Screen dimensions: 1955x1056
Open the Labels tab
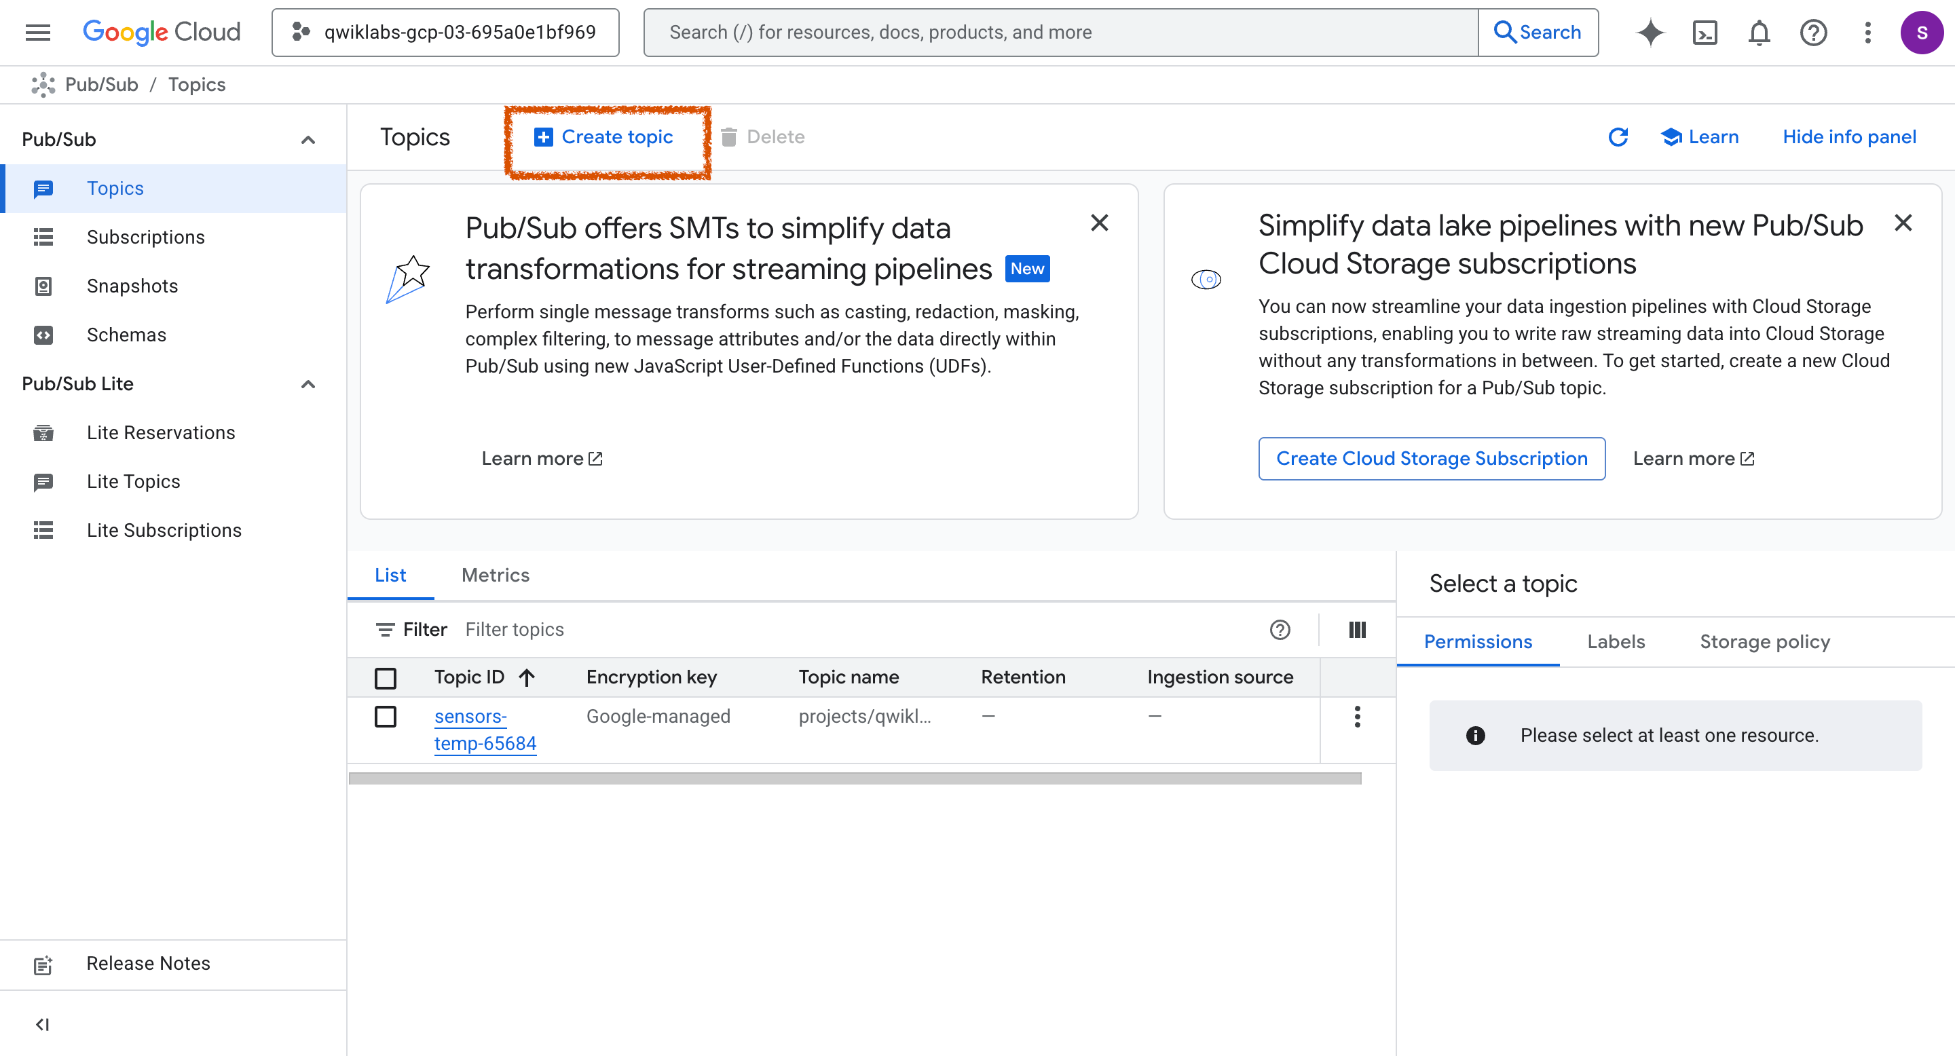[x=1616, y=642]
